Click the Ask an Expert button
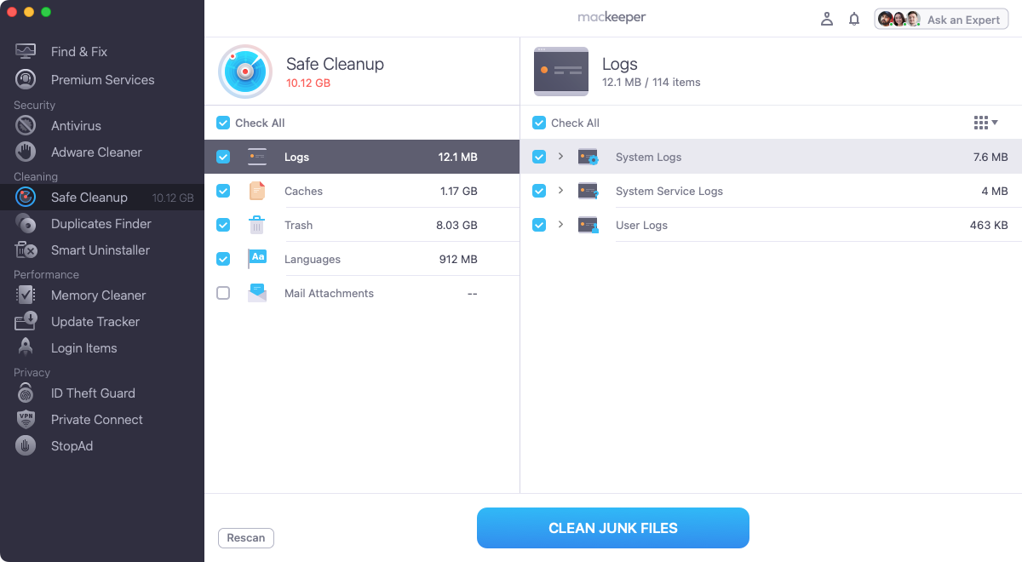The width and height of the screenshot is (1022, 562). [941, 19]
